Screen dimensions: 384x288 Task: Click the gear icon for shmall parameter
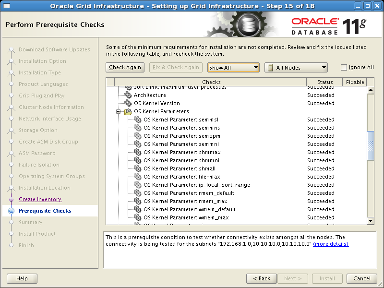click(x=138, y=168)
